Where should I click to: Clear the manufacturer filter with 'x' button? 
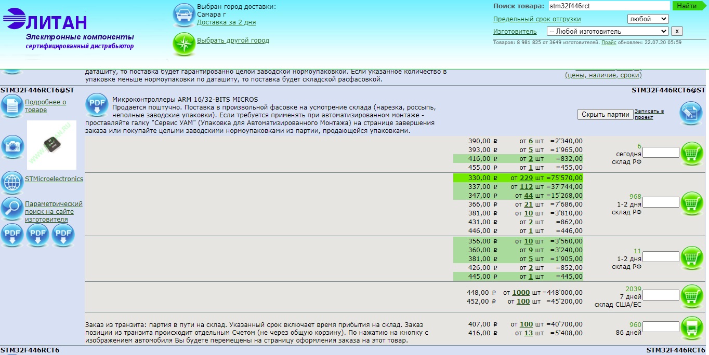[x=676, y=31]
